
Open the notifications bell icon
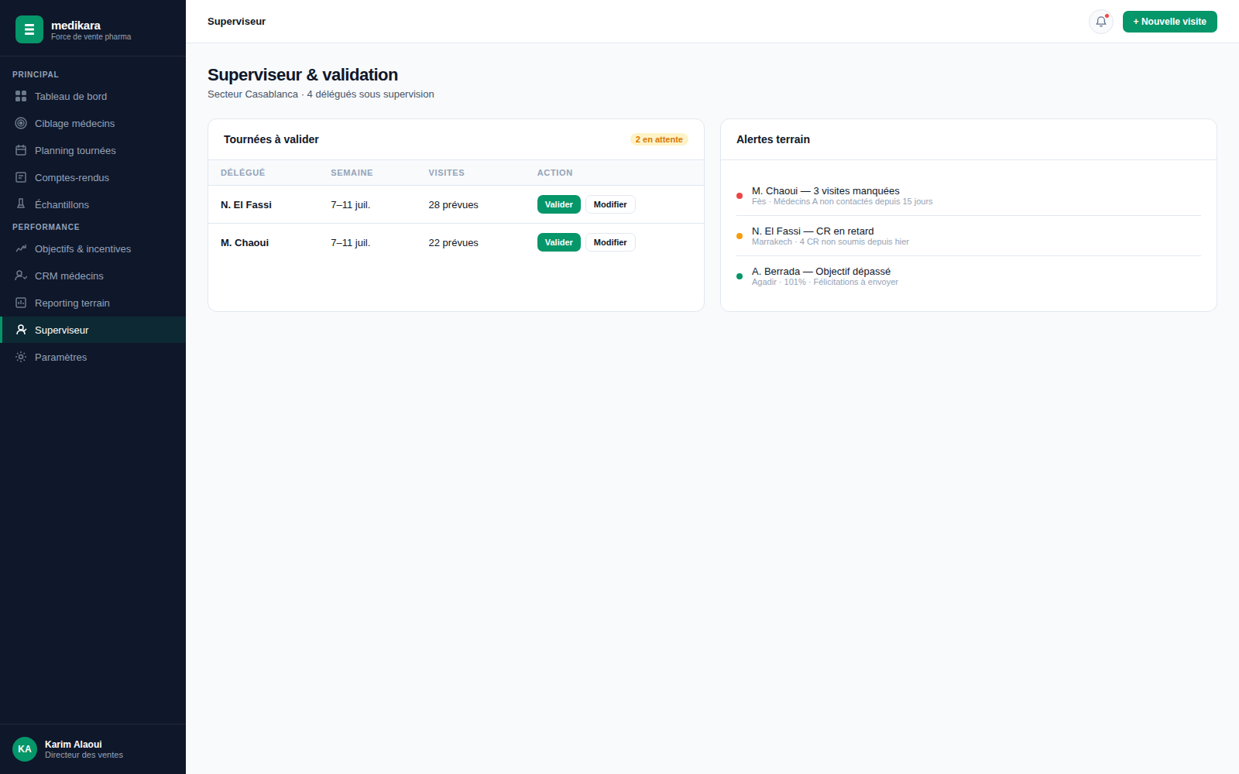tap(1100, 22)
